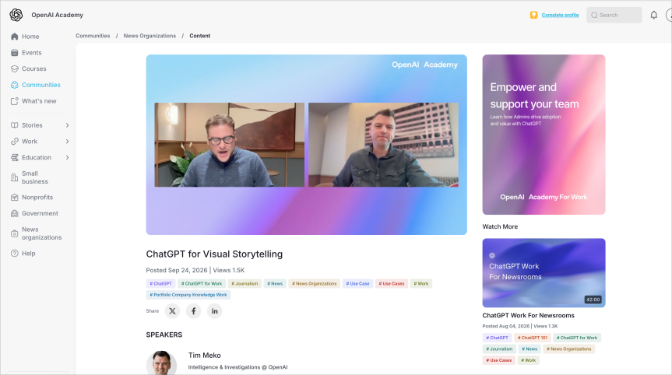Click the Education icon in sidebar
Viewport: 672px width, 375px height.
click(x=15, y=157)
